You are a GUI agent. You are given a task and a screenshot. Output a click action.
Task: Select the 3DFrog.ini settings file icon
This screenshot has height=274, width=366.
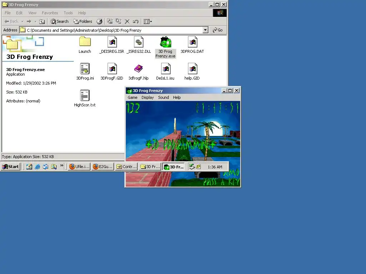click(85, 69)
